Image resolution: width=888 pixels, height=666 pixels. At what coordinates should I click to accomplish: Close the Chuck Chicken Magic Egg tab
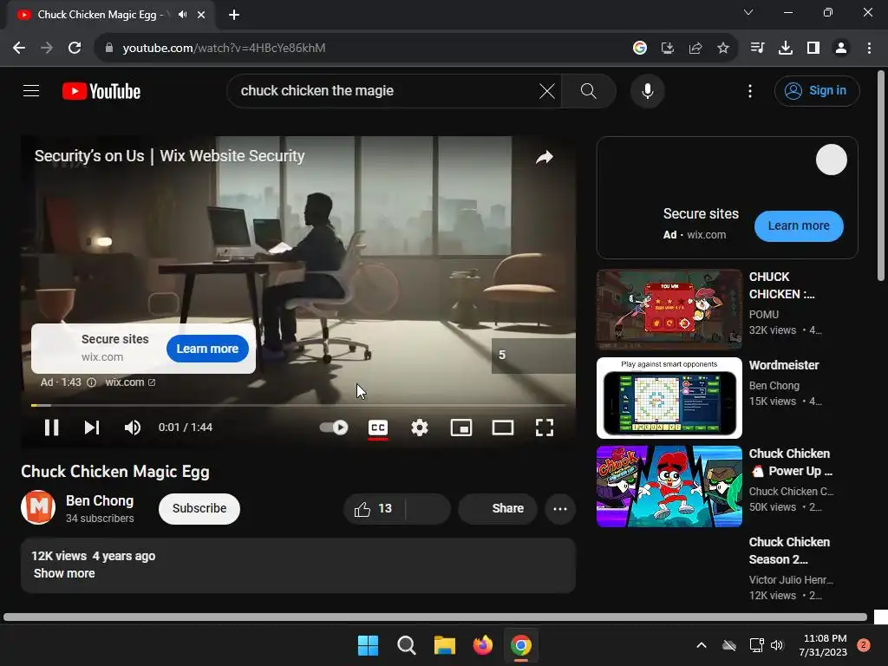[201, 15]
